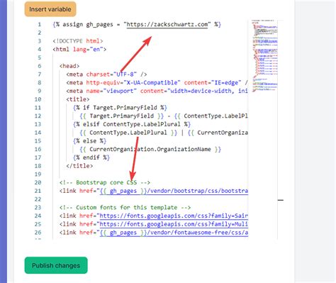Click the Insert variable button
This screenshot has width=336, height=283.
point(50,9)
